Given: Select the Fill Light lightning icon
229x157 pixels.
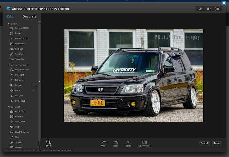Looking at the screenshot, I should (x=12, y=80).
